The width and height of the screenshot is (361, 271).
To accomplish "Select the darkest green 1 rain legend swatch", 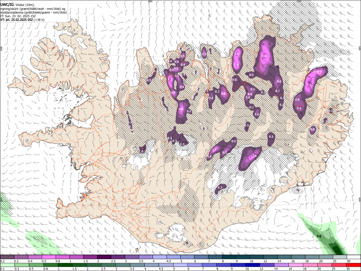I will [x=65, y=265].
